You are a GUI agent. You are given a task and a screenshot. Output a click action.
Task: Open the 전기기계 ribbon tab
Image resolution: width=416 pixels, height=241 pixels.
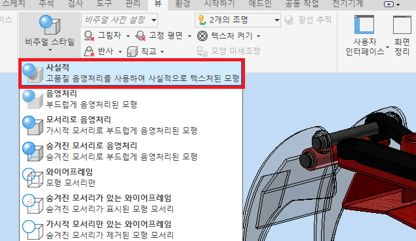click(x=348, y=4)
